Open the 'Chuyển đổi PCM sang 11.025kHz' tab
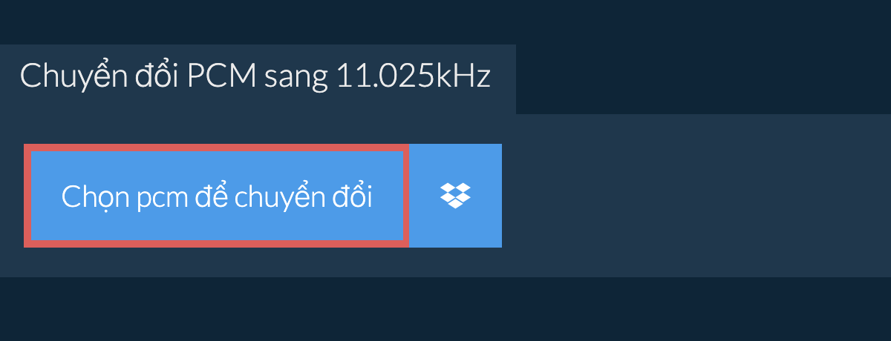Viewport: 891px width, 341px height. click(x=257, y=79)
